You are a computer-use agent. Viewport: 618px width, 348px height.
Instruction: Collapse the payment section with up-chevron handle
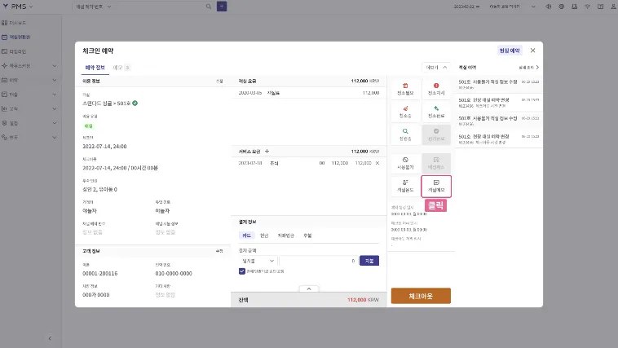[309, 289]
